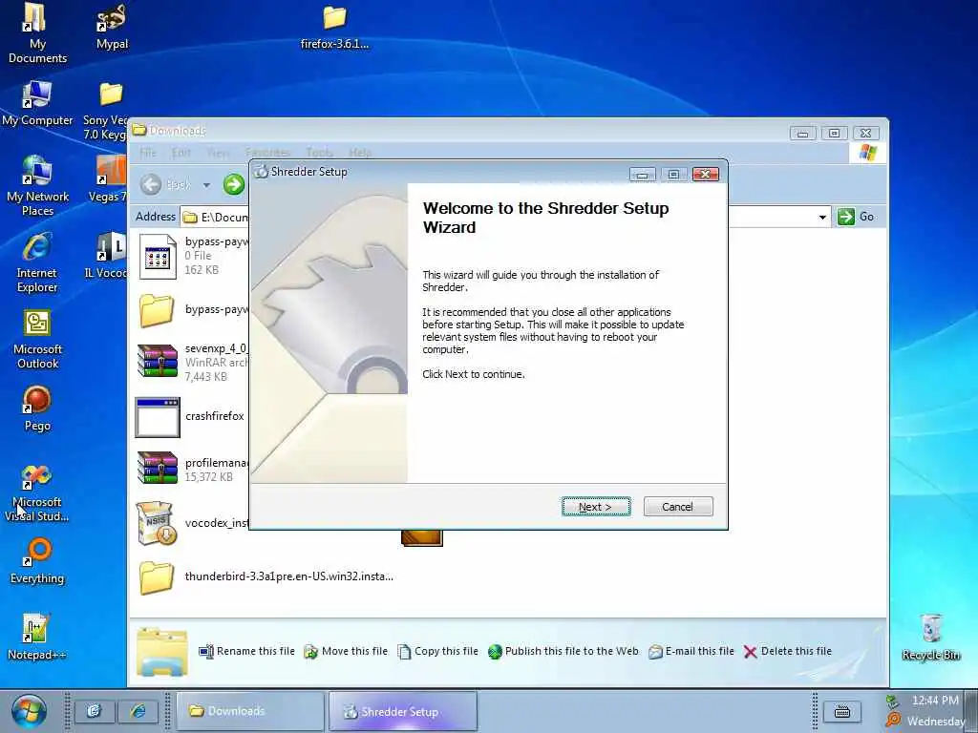Select the thunderbird-3.3a1pre folder
The image size is (978, 733).
coord(266,577)
